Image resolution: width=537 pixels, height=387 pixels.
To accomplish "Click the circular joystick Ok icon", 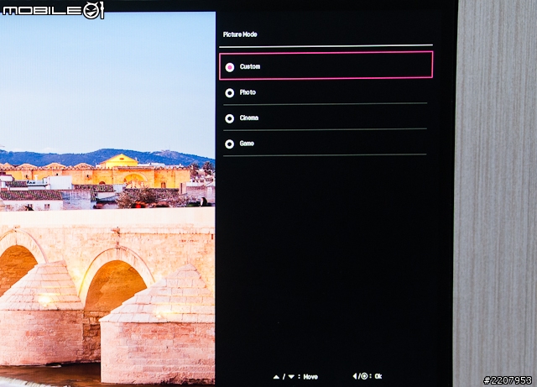I will [364, 376].
